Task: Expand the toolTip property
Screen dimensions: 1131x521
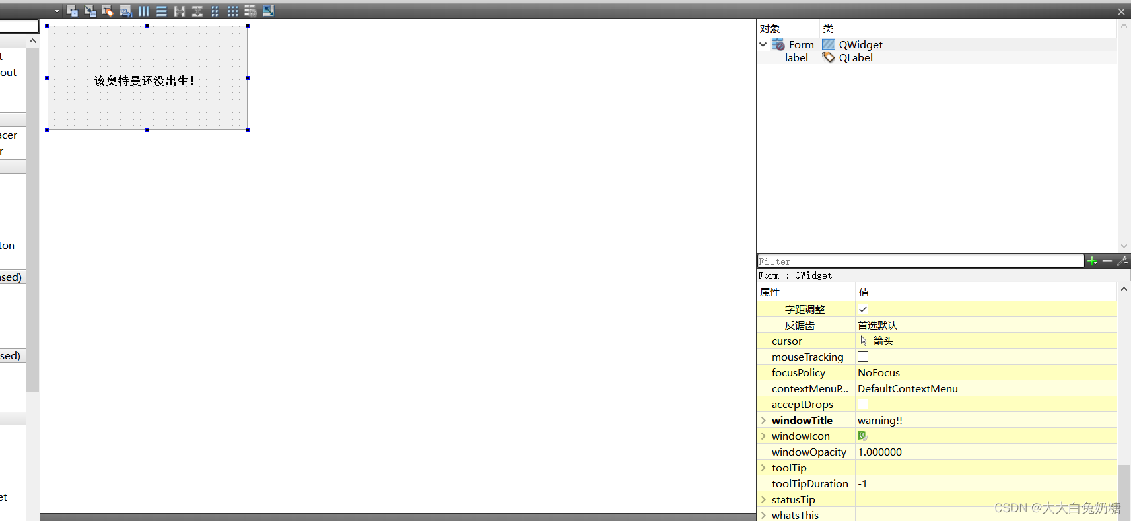Action: point(764,468)
